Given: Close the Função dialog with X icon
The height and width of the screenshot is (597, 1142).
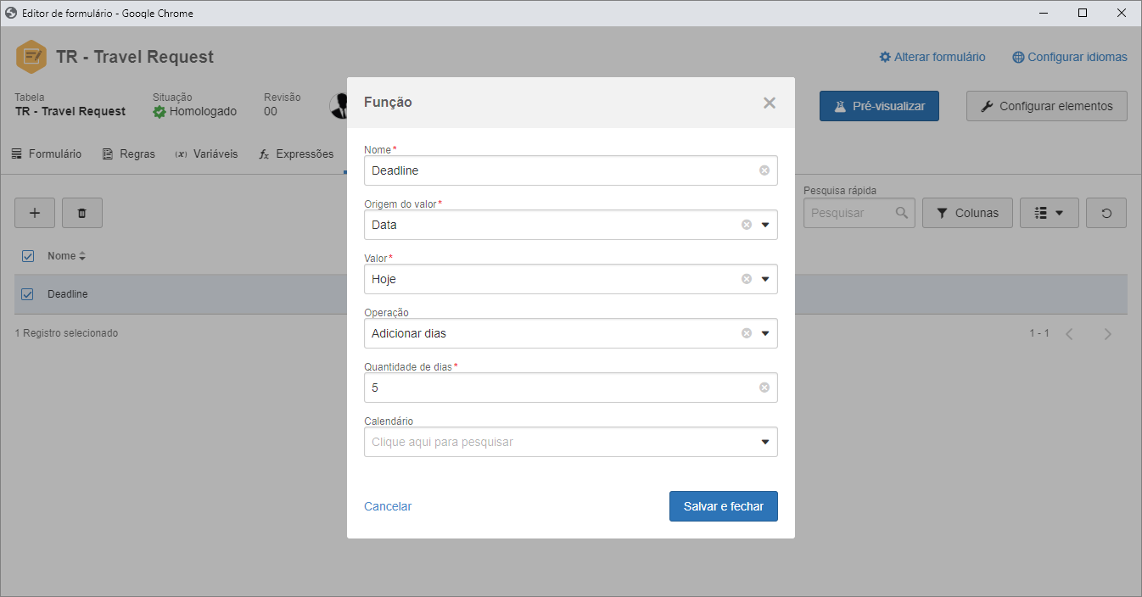Looking at the screenshot, I should [x=770, y=103].
